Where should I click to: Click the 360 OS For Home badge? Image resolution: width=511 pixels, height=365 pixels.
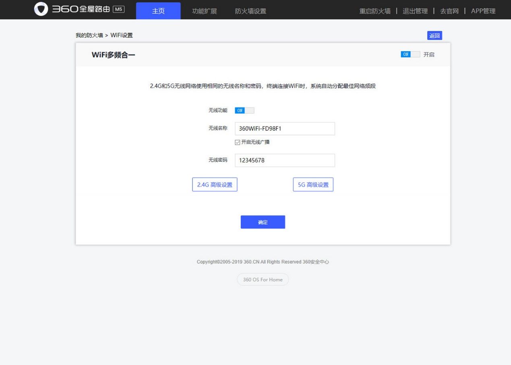pyautogui.click(x=263, y=279)
